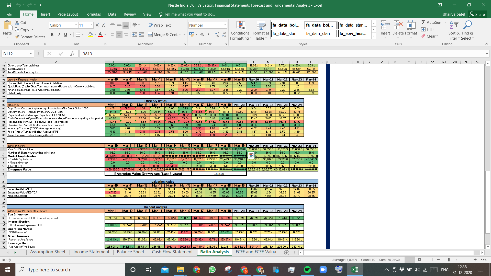Toggle Wrap Text
491x276 pixels.
click(x=159, y=25)
